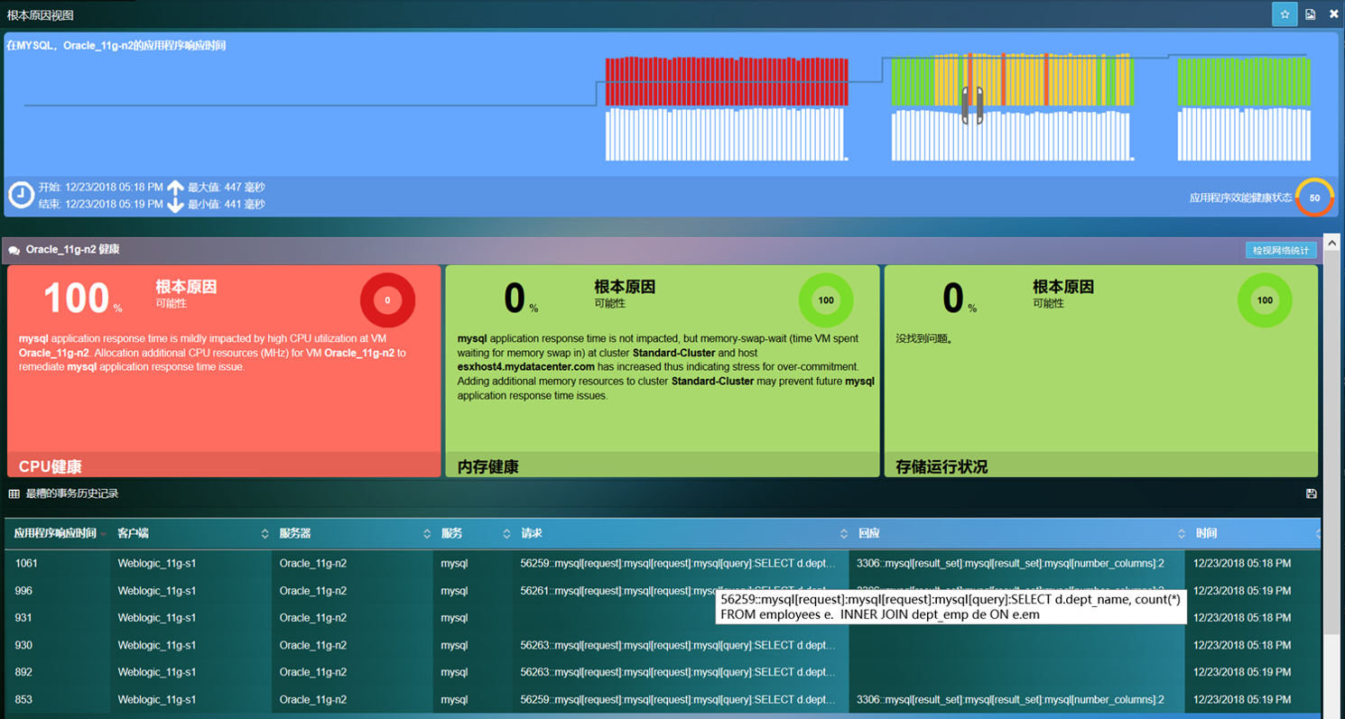
Task: Select the 内存健康 card footer label
Action: click(488, 466)
